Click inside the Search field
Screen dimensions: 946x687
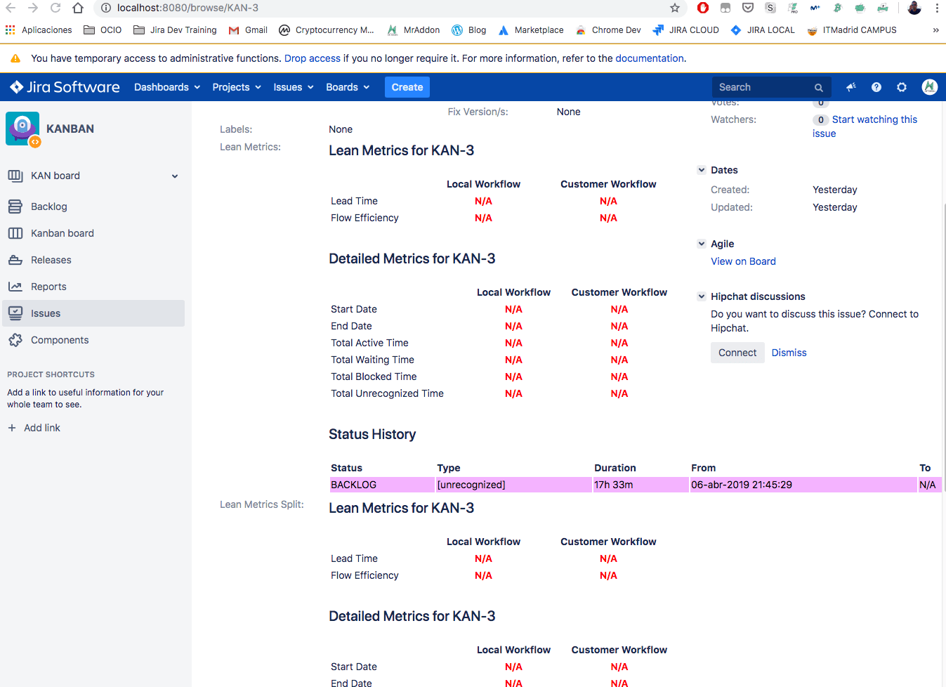tap(762, 87)
